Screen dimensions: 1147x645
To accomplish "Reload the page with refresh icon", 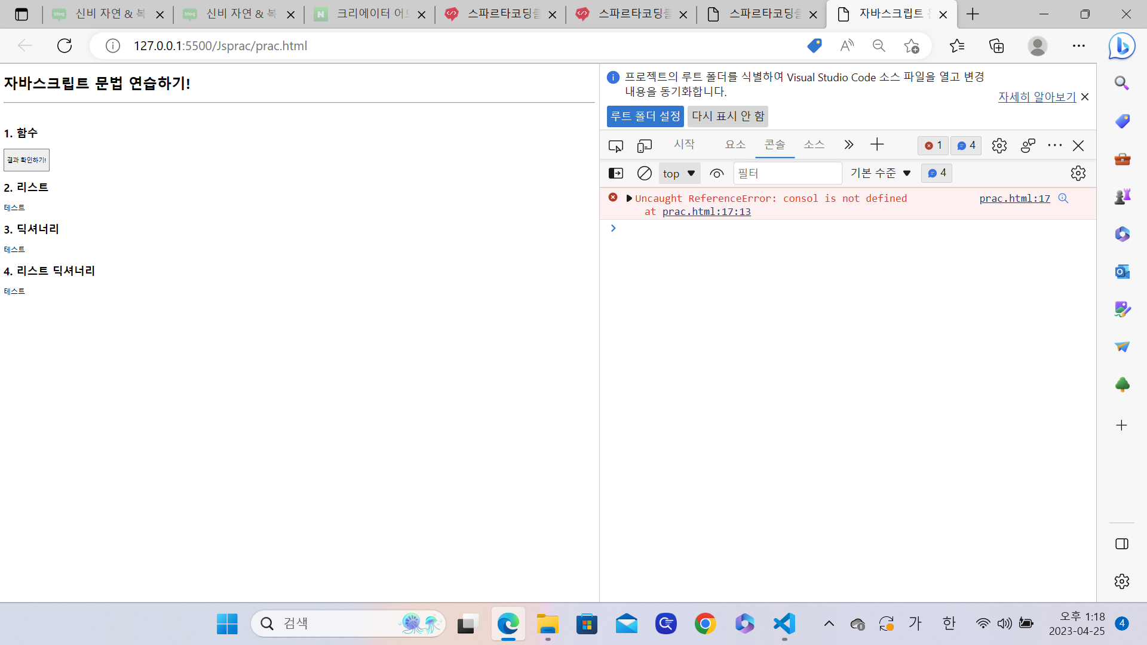I will [x=65, y=46].
